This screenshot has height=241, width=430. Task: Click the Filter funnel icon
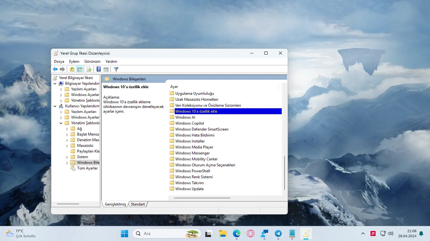click(116, 69)
